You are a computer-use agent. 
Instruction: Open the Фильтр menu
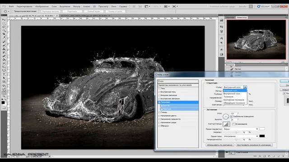point(77,6)
